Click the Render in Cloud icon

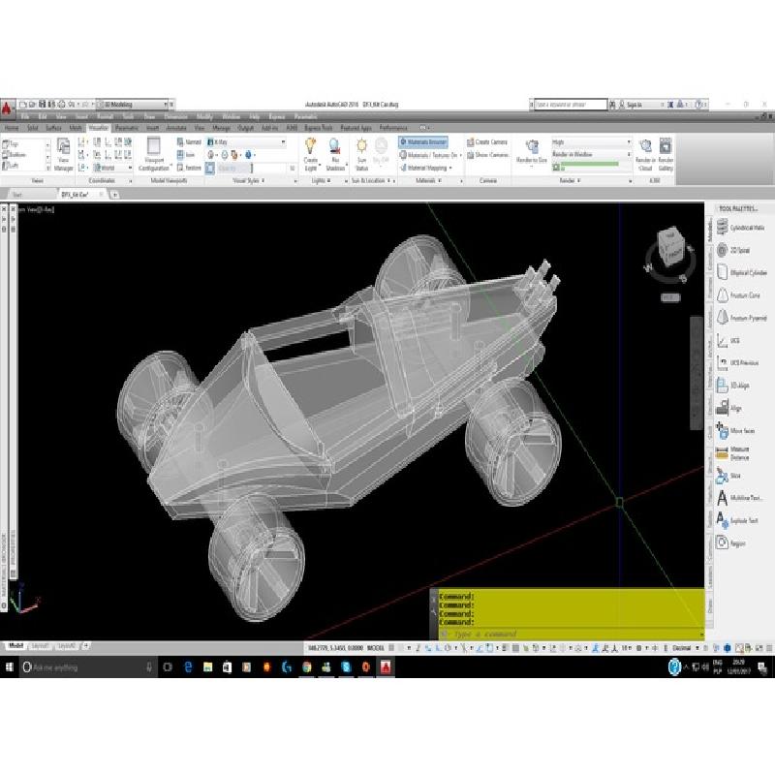tap(645, 146)
